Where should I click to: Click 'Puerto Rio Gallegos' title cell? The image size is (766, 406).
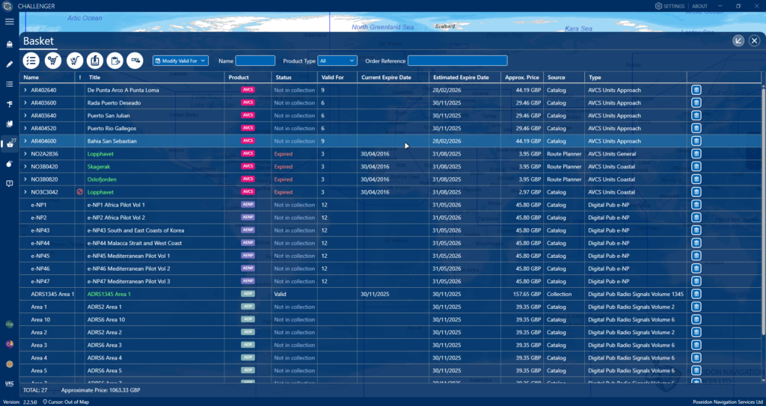[x=111, y=128]
